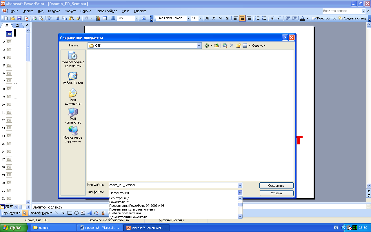Click the Save diskette icon in toolbar
This screenshot has height=232, width=371.
pos(19,18)
